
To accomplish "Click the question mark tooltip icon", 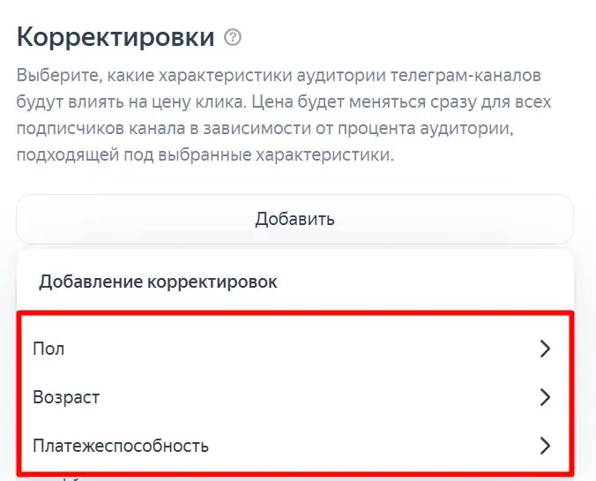I will click(233, 38).
